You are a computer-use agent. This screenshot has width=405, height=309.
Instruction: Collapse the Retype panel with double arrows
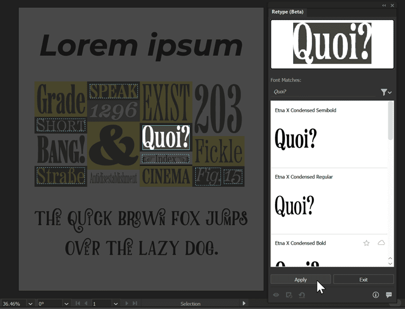[384, 5]
